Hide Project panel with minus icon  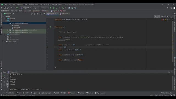pos(45,13)
